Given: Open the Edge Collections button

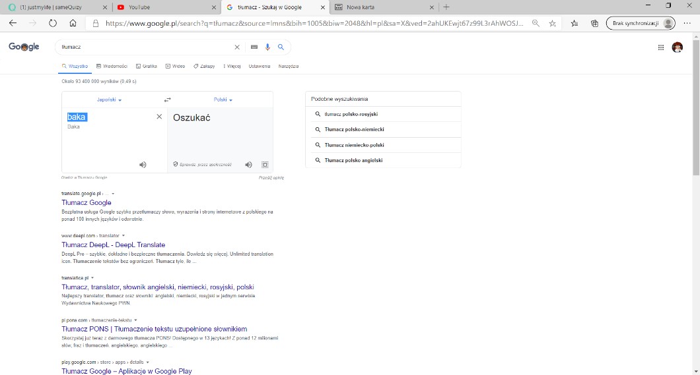Looking at the screenshot, I should click(594, 23).
